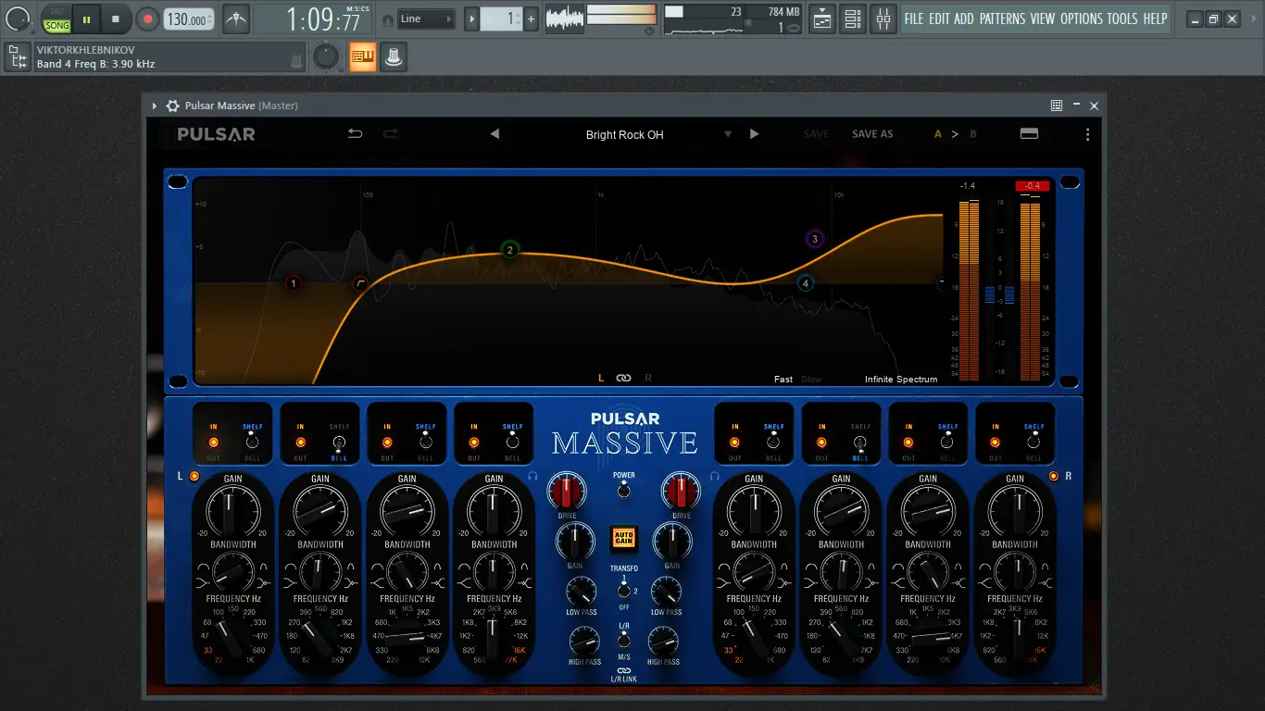1265x711 pixels.
Task: Select Fast analyzer speed
Action: click(783, 380)
